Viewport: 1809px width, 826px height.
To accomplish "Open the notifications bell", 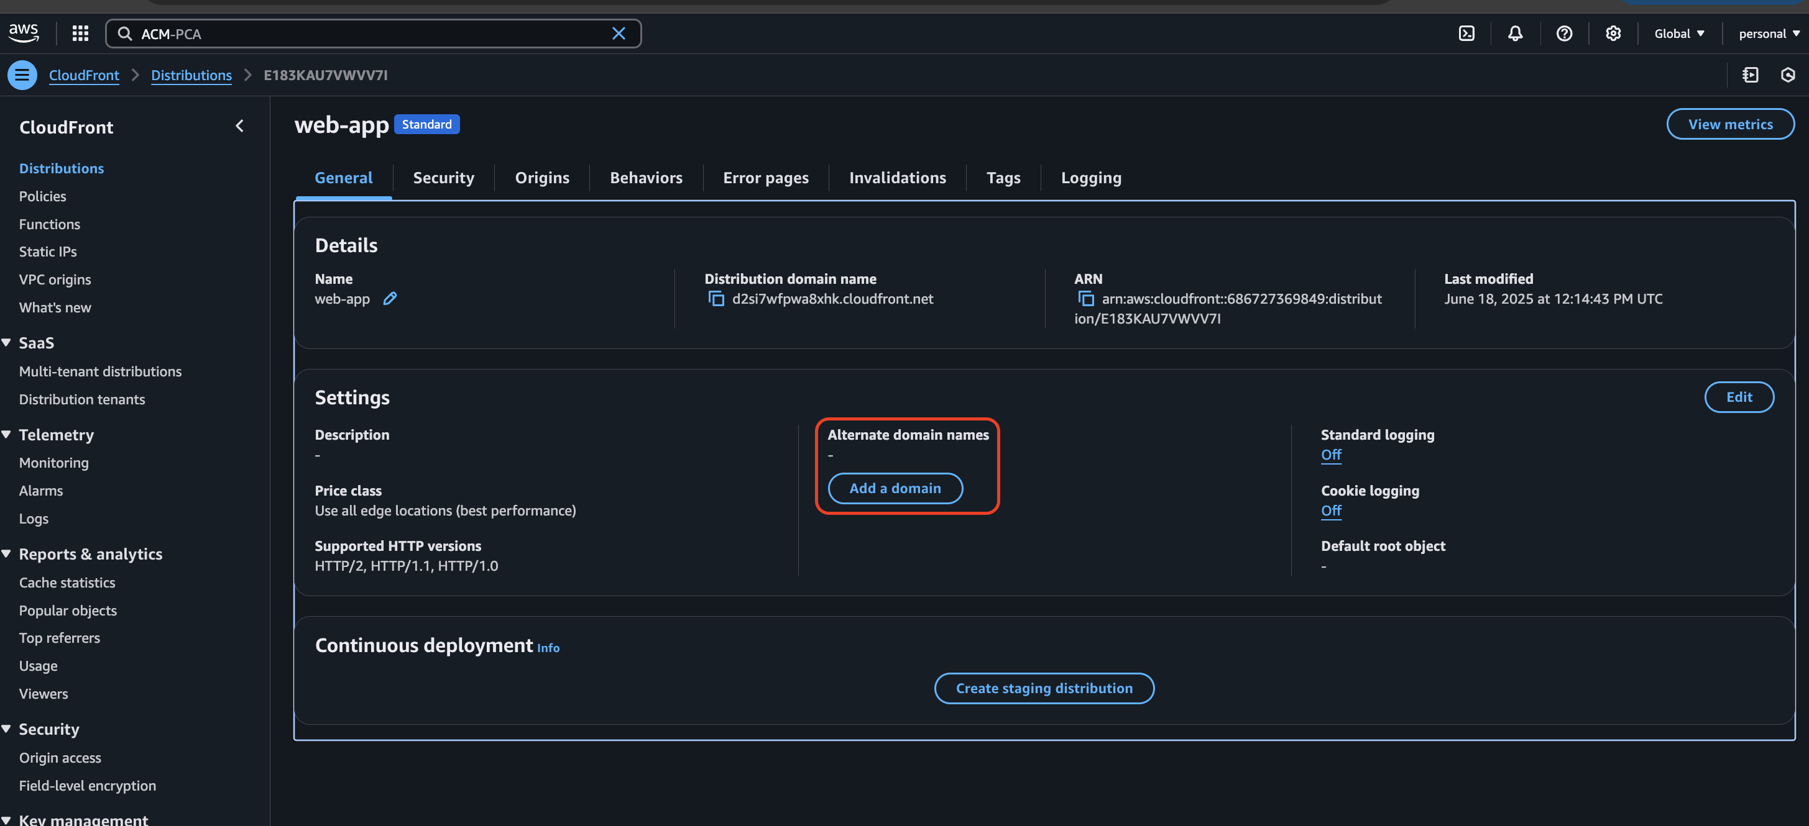I will coord(1515,34).
